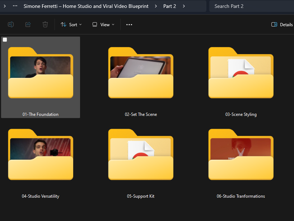Show the Details pane

(x=282, y=24)
